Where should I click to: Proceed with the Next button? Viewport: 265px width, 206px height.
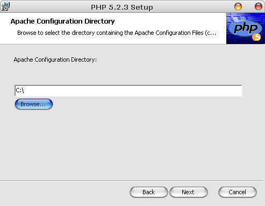tap(188, 192)
